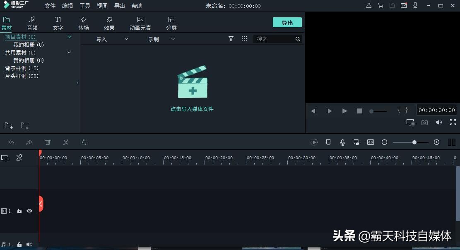
Task: Open the 文件 menu
Action: (x=50, y=6)
